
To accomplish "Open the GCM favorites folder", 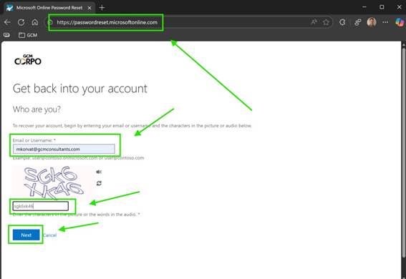I will coord(28,35).
